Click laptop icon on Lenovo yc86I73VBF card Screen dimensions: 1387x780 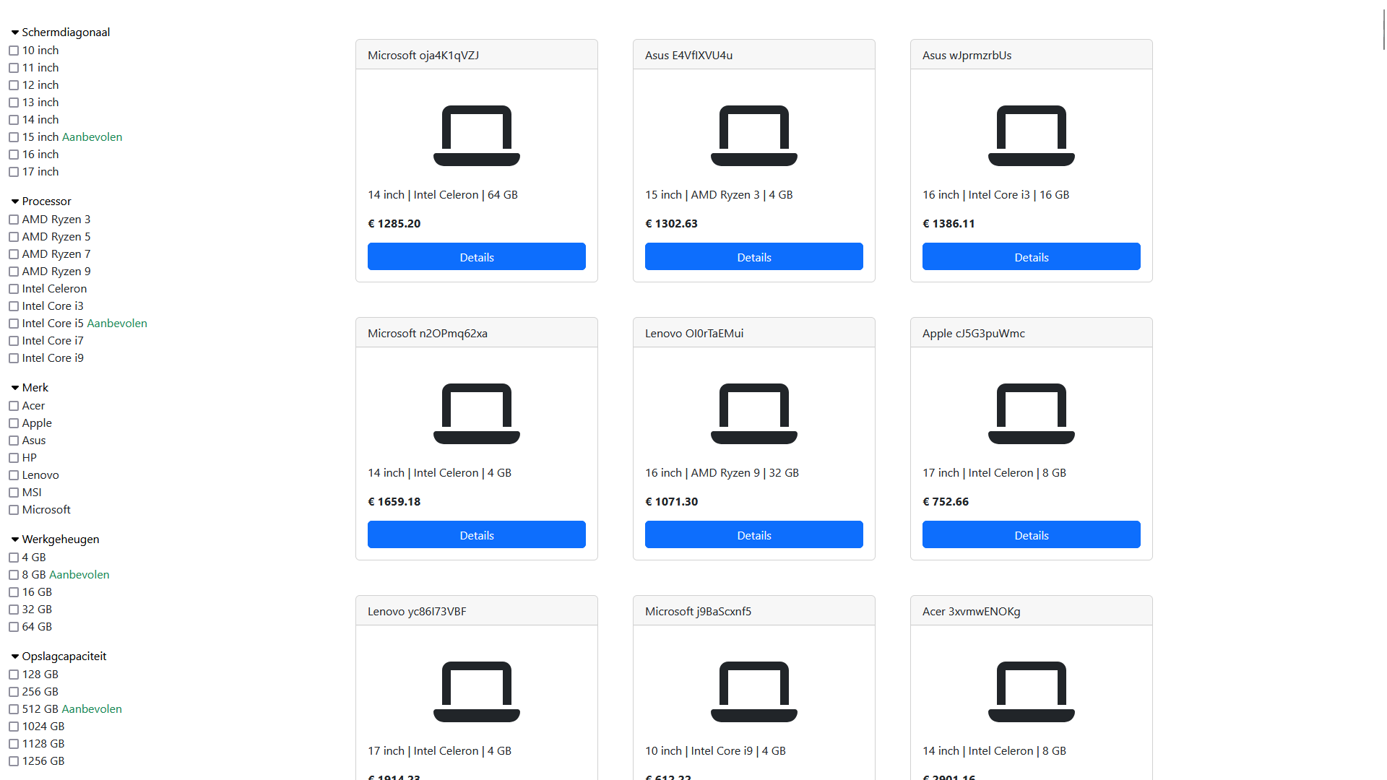tap(477, 692)
